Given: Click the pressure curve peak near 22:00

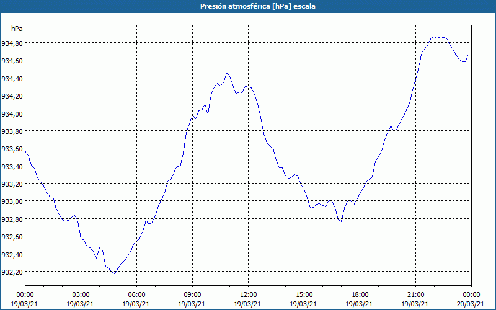Looking at the screenshot, I should [x=434, y=37].
